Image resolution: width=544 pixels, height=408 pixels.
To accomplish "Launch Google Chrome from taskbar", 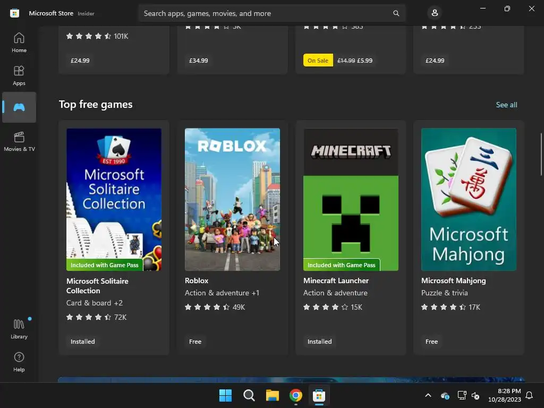I will (x=295, y=395).
